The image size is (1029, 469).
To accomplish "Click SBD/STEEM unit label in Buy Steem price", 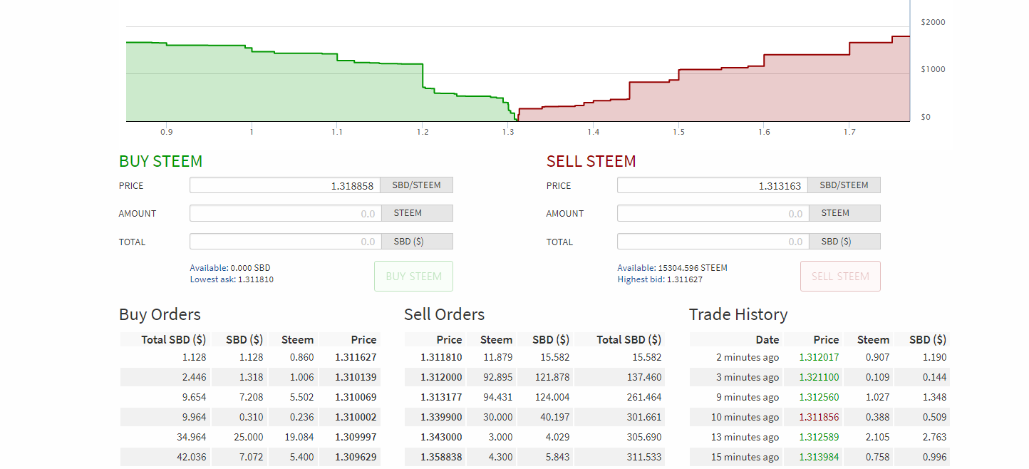I will 416,185.
